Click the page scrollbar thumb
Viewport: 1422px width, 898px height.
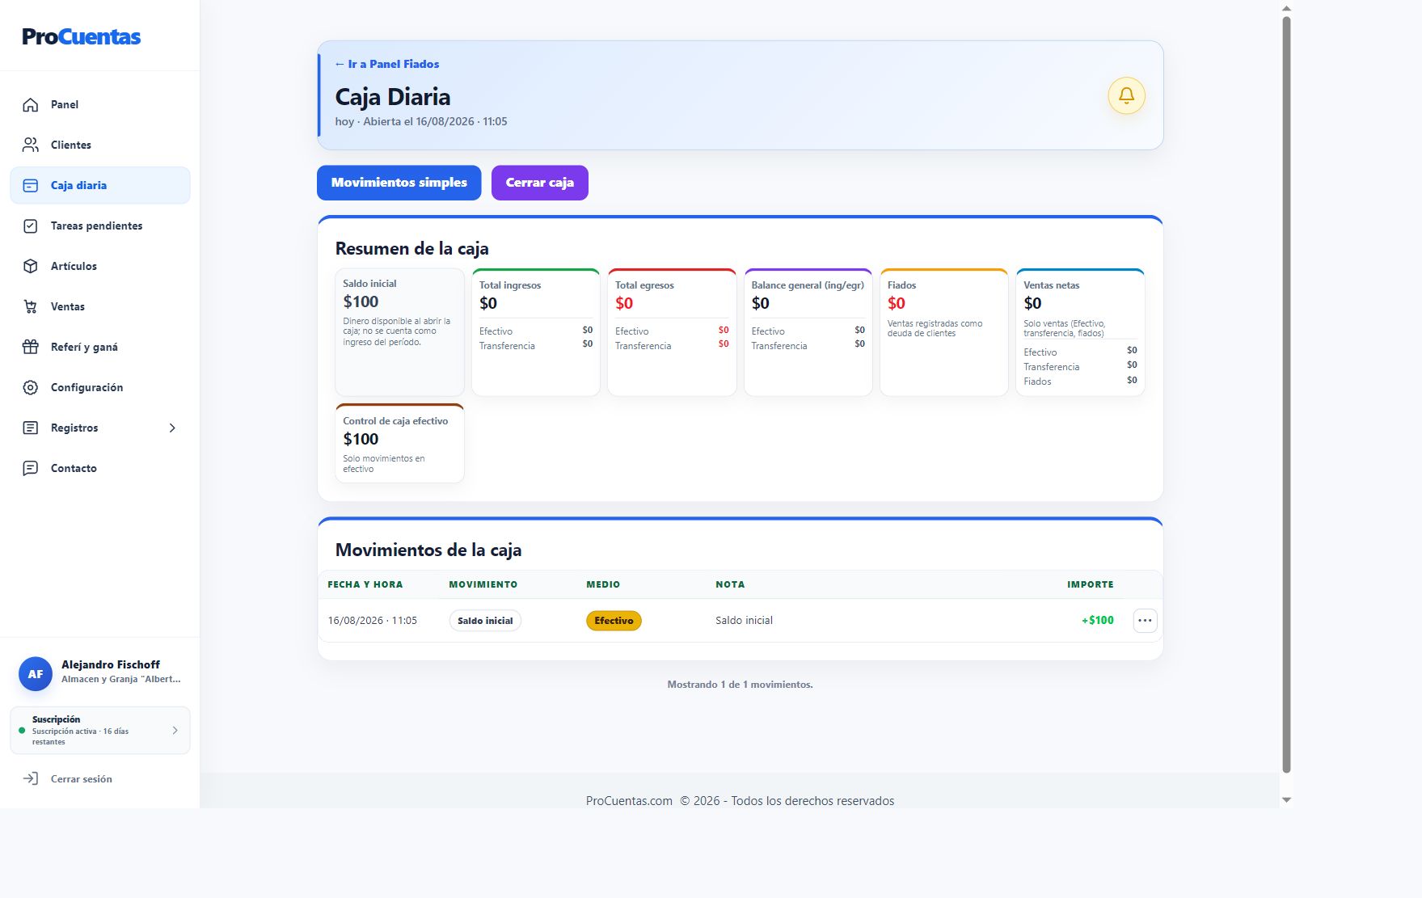pyautogui.click(x=1286, y=394)
